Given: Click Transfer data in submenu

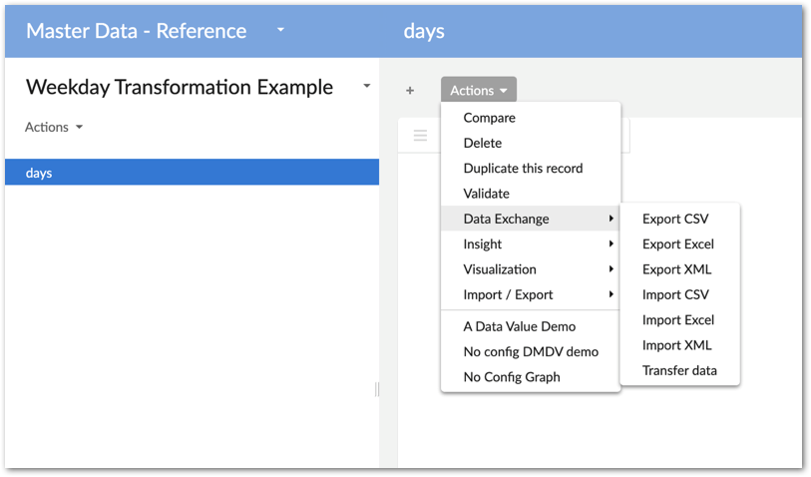Looking at the screenshot, I should [x=679, y=370].
